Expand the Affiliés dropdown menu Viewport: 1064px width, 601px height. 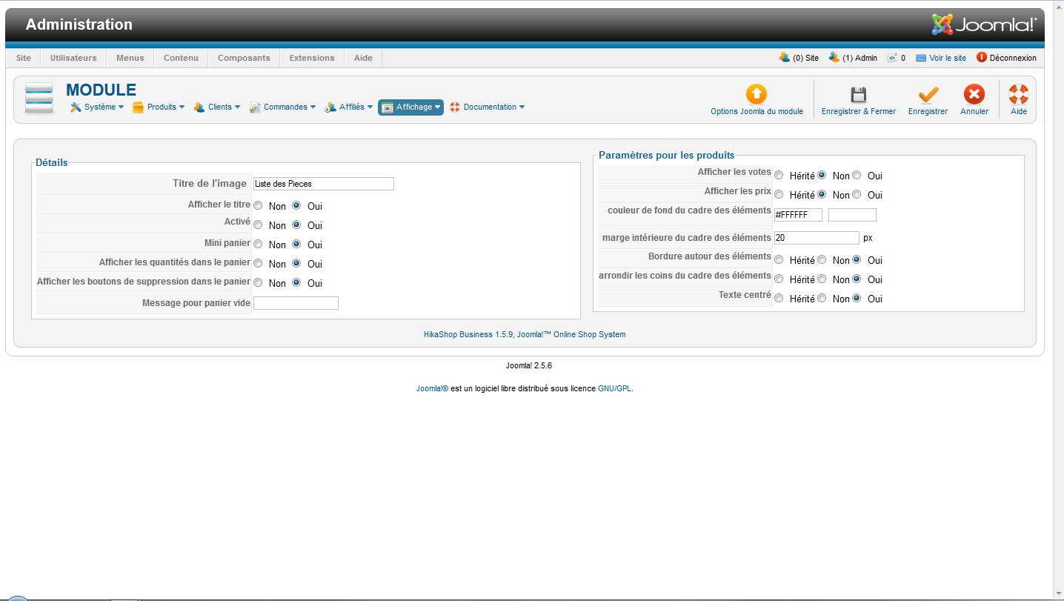click(349, 107)
